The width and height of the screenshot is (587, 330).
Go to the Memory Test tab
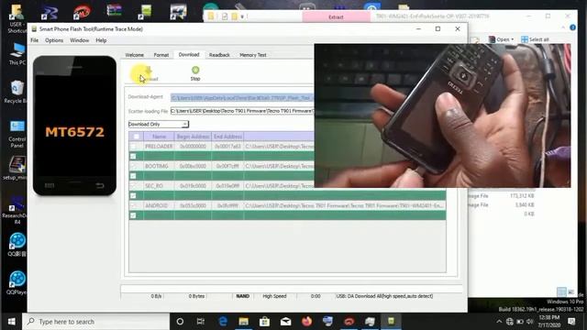click(253, 55)
